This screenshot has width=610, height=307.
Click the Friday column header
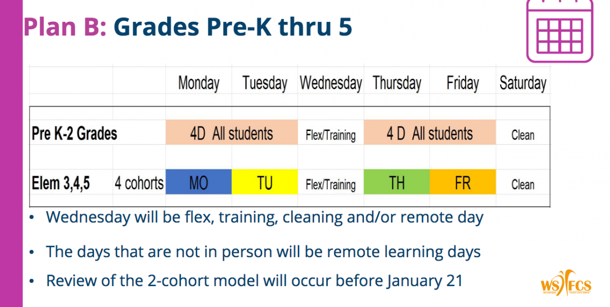(463, 83)
